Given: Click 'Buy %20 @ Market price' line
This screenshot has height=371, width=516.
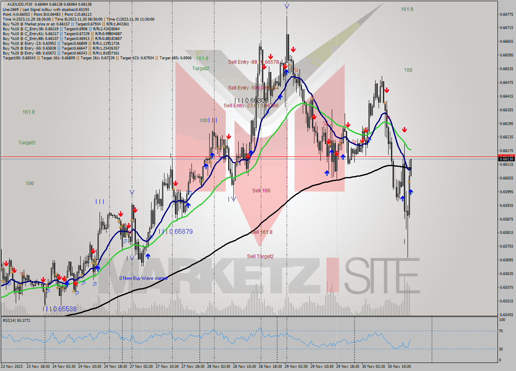Looking at the screenshot, I should tap(66, 24).
